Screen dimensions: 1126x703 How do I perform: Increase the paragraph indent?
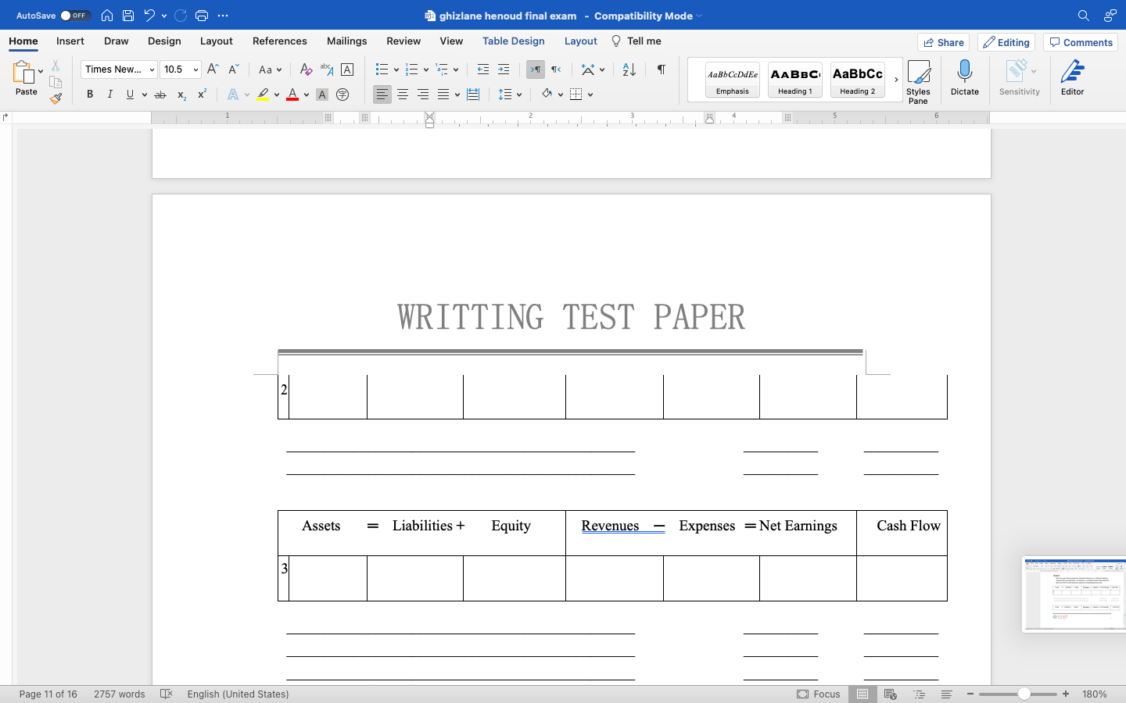click(504, 70)
